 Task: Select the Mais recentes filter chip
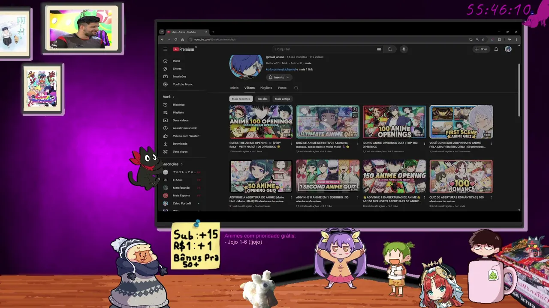(241, 99)
